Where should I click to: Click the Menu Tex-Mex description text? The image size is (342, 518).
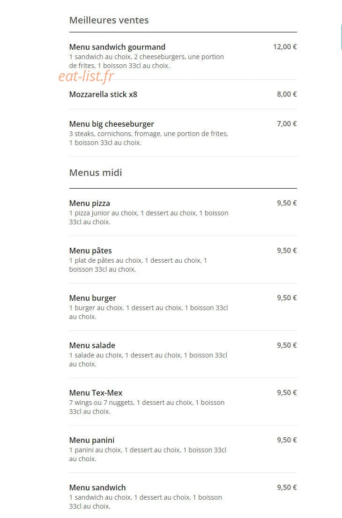click(147, 407)
